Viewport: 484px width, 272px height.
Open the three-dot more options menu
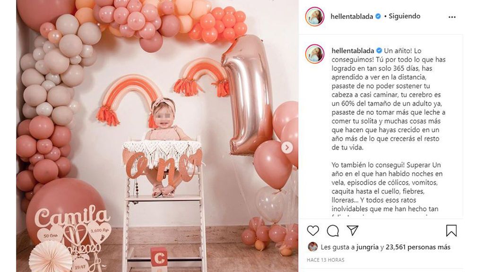point(452,17)
